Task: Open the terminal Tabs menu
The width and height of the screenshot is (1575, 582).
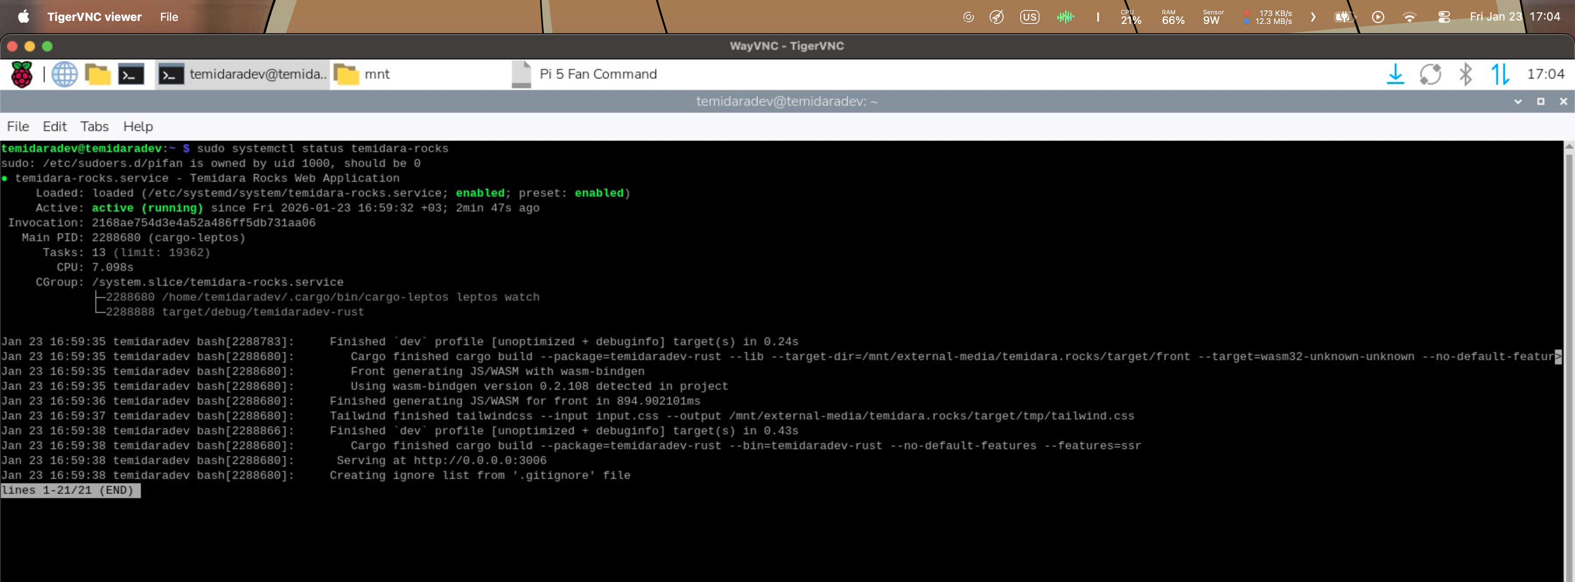Action: click(94, 126)
